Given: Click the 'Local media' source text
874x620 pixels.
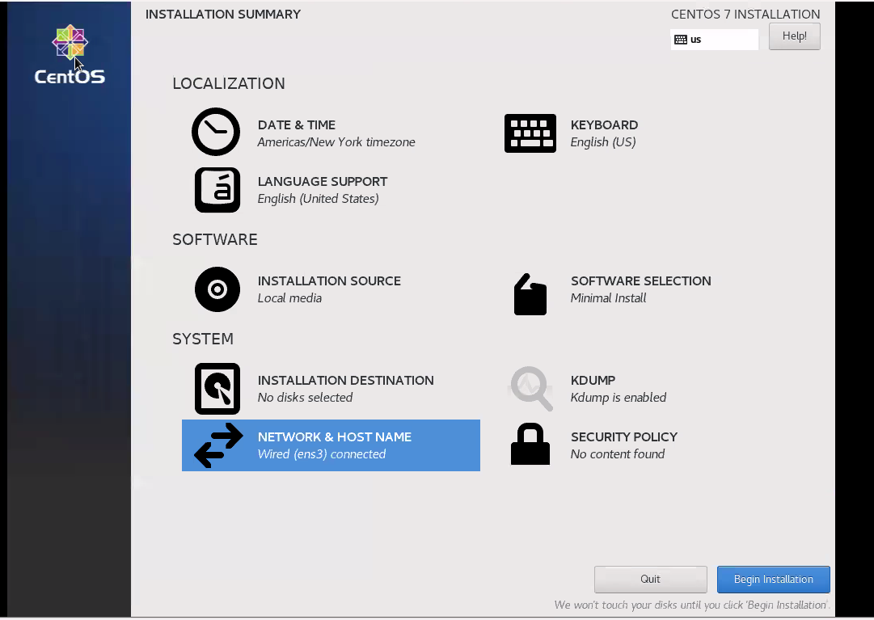Looking at the screenshot, I should (289, 298).
